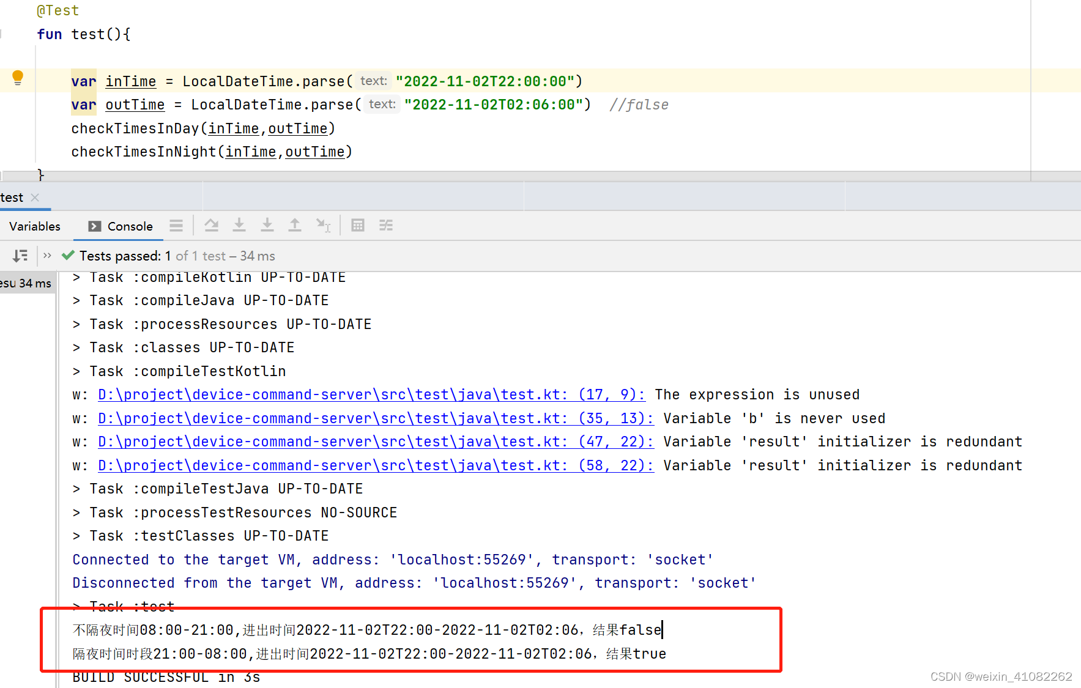1081x688 pixels.
Task: Click the navigate-to-caret icon on console toolbar
Action: (323, 225)
